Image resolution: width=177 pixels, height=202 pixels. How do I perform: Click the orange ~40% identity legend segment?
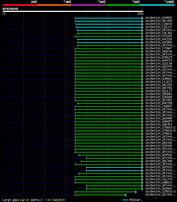coord(54,5)
